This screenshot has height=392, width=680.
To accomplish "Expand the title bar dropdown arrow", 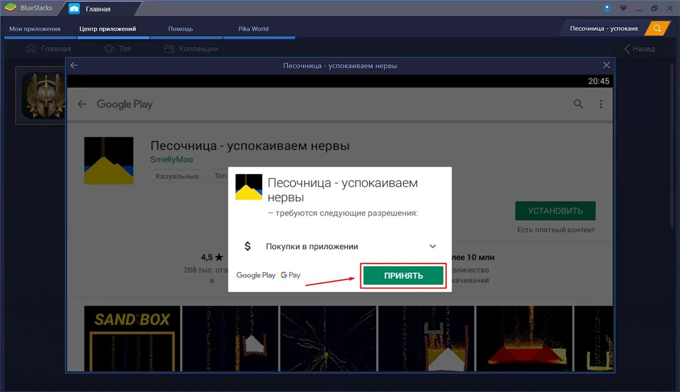I will (x=623, y=8).
